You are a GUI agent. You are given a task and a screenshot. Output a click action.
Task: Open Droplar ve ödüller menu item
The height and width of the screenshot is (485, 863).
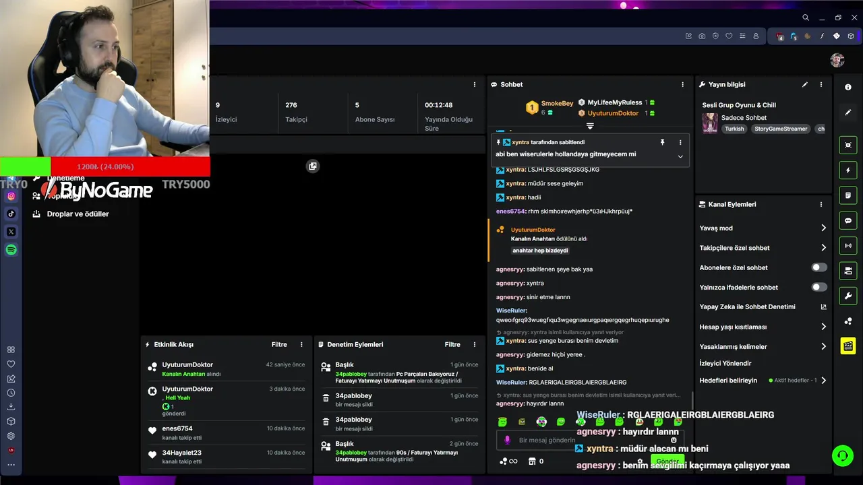coord(71,214)
